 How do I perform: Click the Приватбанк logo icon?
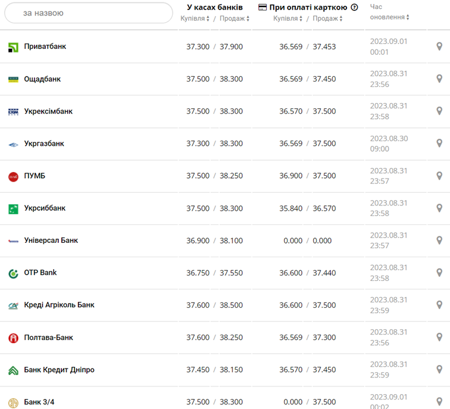(x=13, y=47)
